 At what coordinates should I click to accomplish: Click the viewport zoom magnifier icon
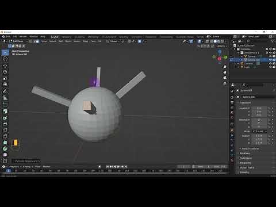225,67
